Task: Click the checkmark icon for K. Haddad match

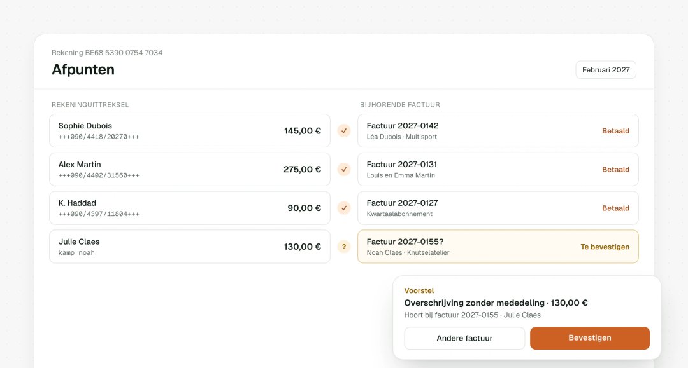Action: 344,208
